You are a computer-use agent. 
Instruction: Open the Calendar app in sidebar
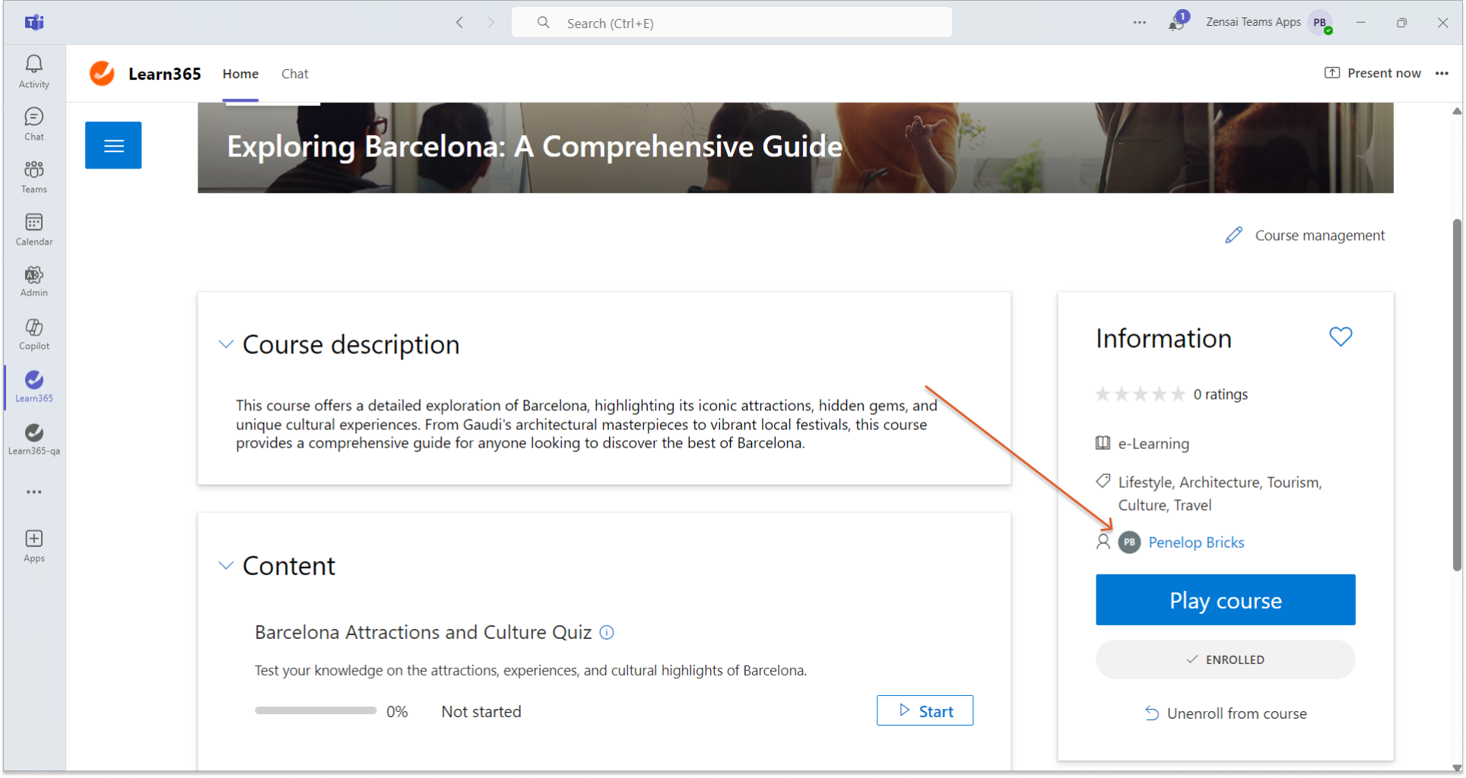coord(34,229)
